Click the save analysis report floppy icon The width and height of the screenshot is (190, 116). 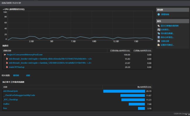tap(159, 37)
